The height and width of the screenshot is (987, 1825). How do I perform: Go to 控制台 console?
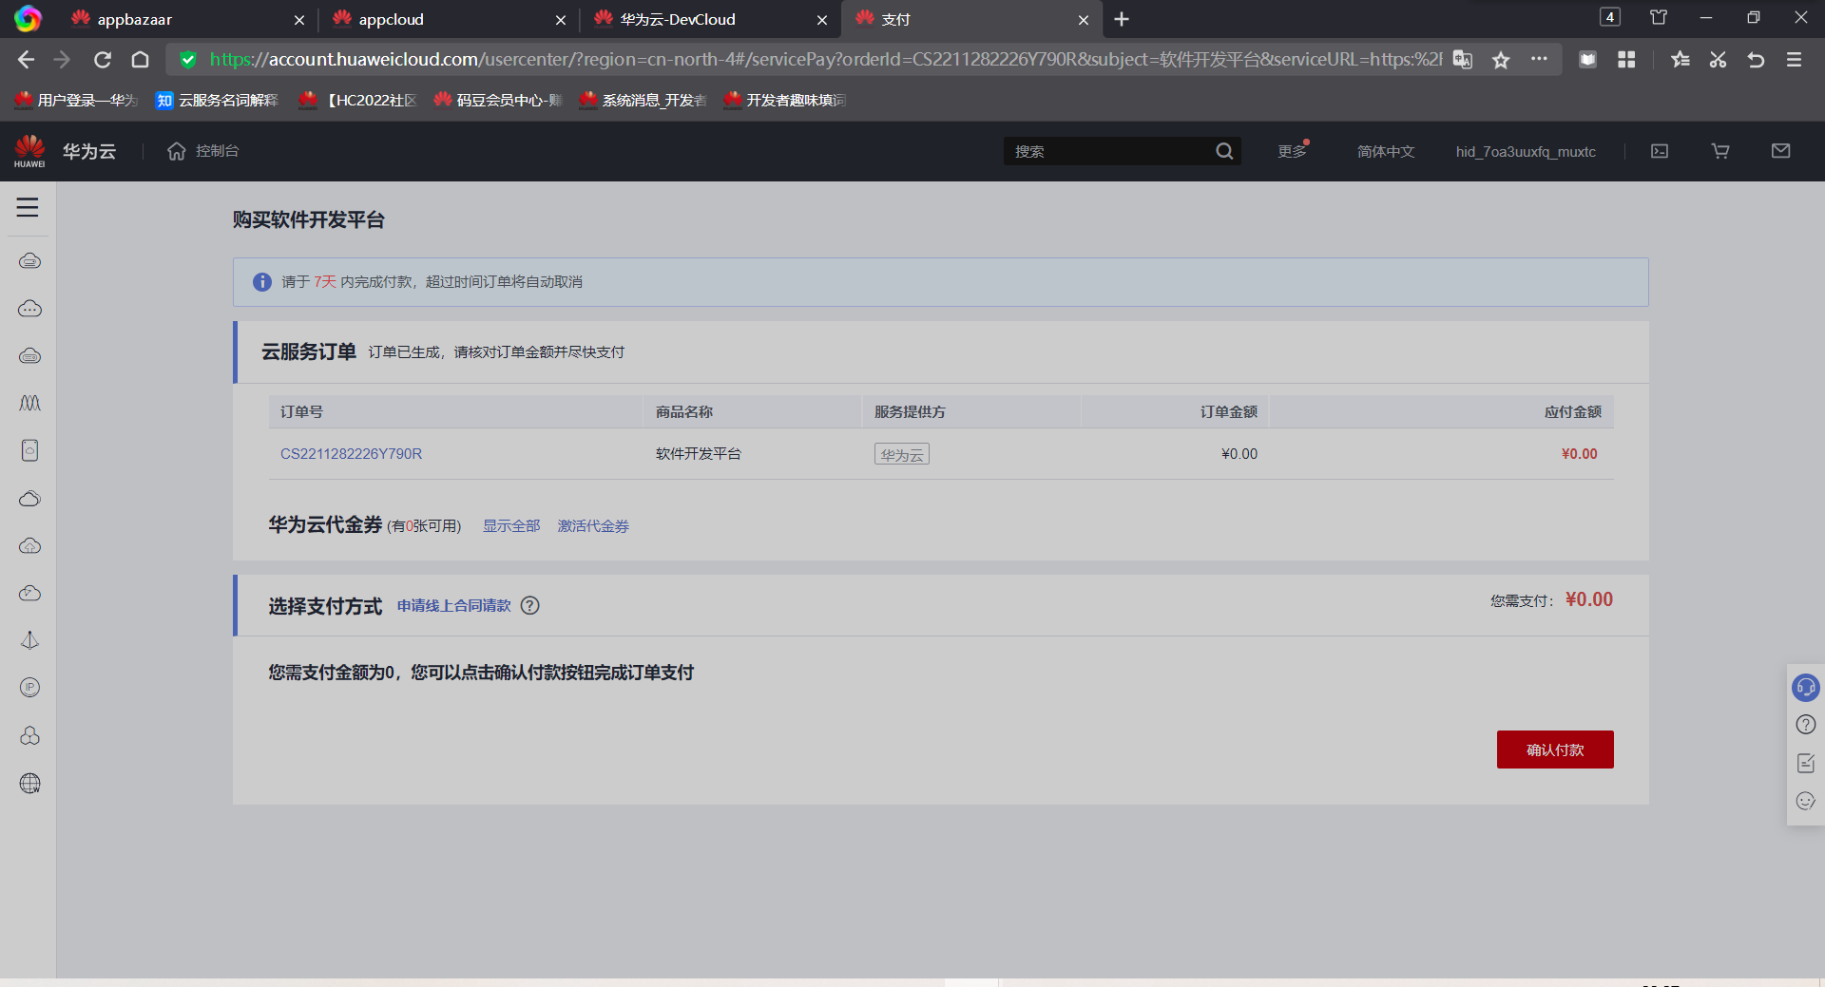pos(203,151)
